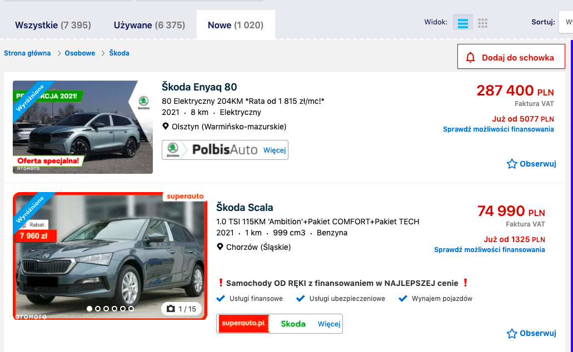
Task: Open the Škoda Enyaq 80 title
Action: (x=199, y=87)
